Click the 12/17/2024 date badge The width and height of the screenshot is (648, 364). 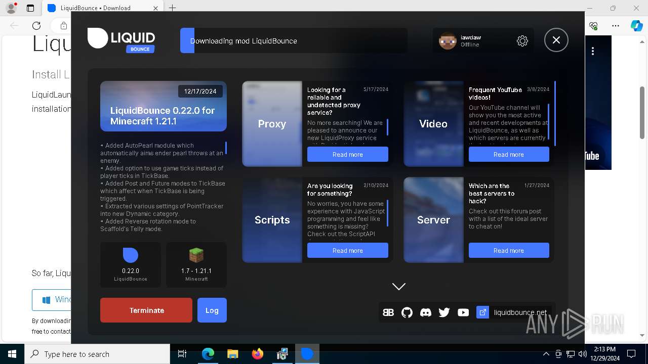point(200,92)
